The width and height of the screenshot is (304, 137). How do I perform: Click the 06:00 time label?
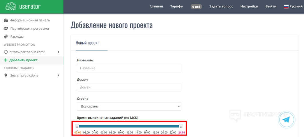click(x=104, y=133)
